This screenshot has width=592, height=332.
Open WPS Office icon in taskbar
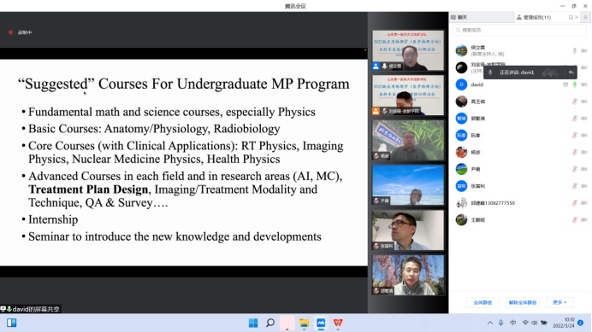(338, 323)
